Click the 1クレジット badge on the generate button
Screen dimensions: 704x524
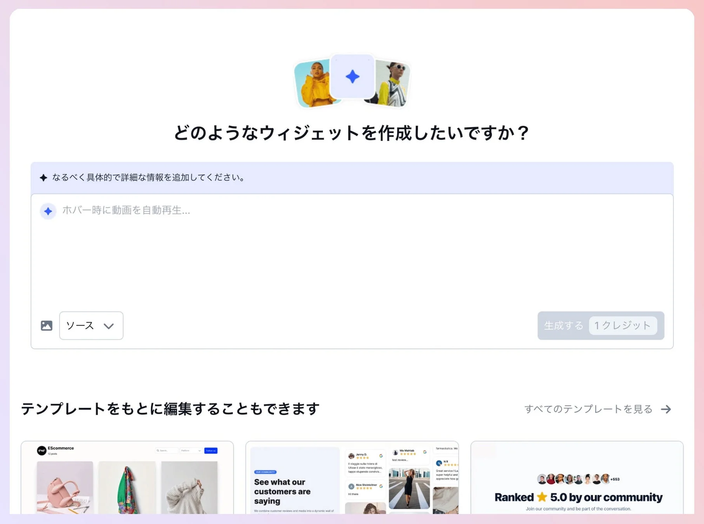click(622, 326)
